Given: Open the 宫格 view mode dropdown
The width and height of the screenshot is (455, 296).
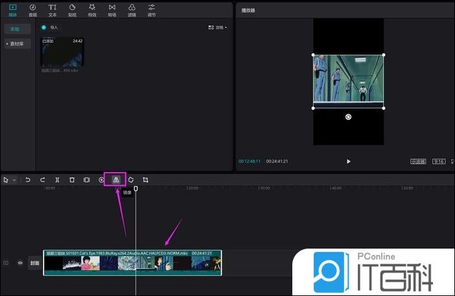Looking at the screenshot, I should [x=217, y=27].
